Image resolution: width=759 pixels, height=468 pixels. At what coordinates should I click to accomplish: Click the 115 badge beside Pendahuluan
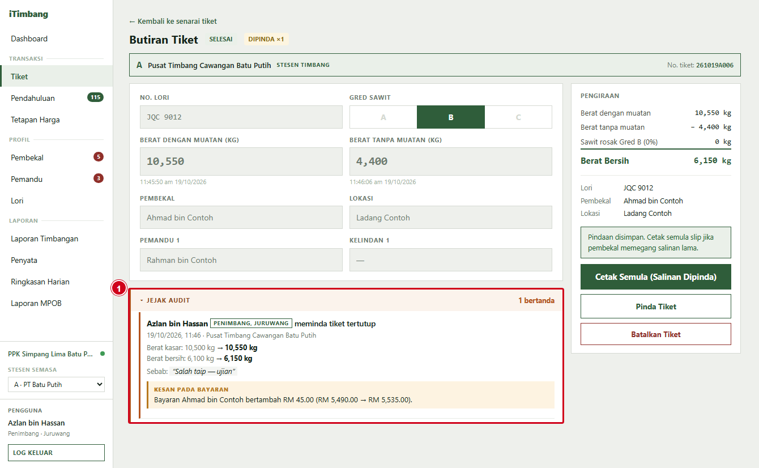click(95, 97)
